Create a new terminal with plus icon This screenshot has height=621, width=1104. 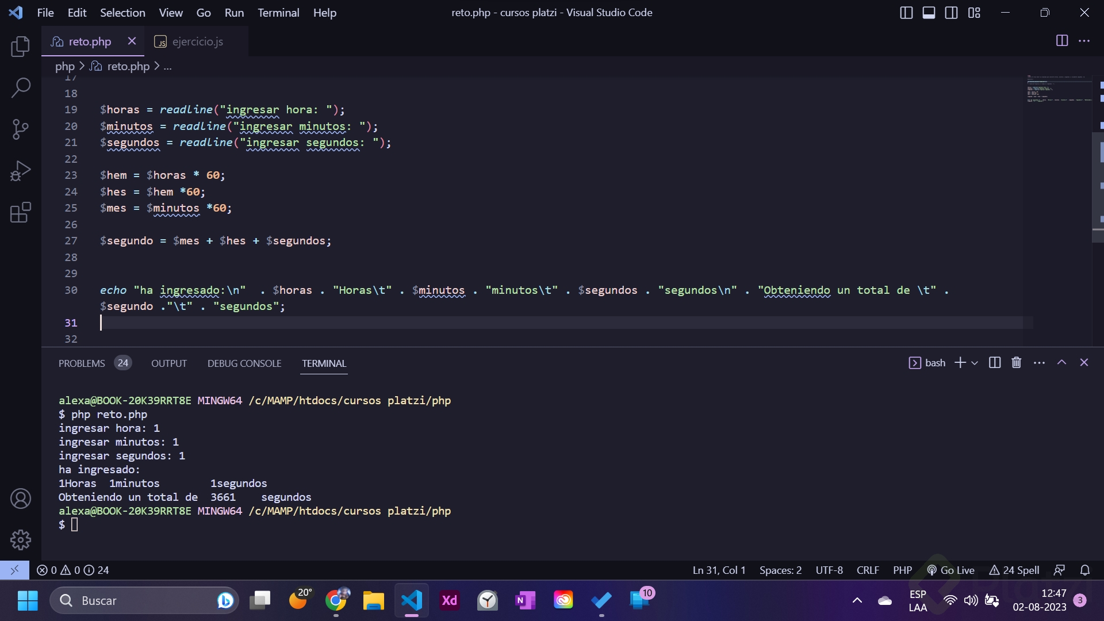[960, 363]
